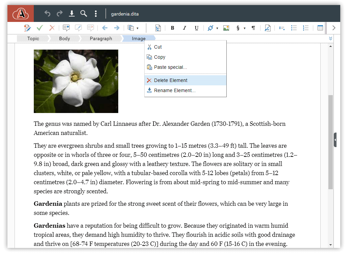Toggle track changes pencil icon
Viewport: 348px width, 253px height.
pos(27,28)
